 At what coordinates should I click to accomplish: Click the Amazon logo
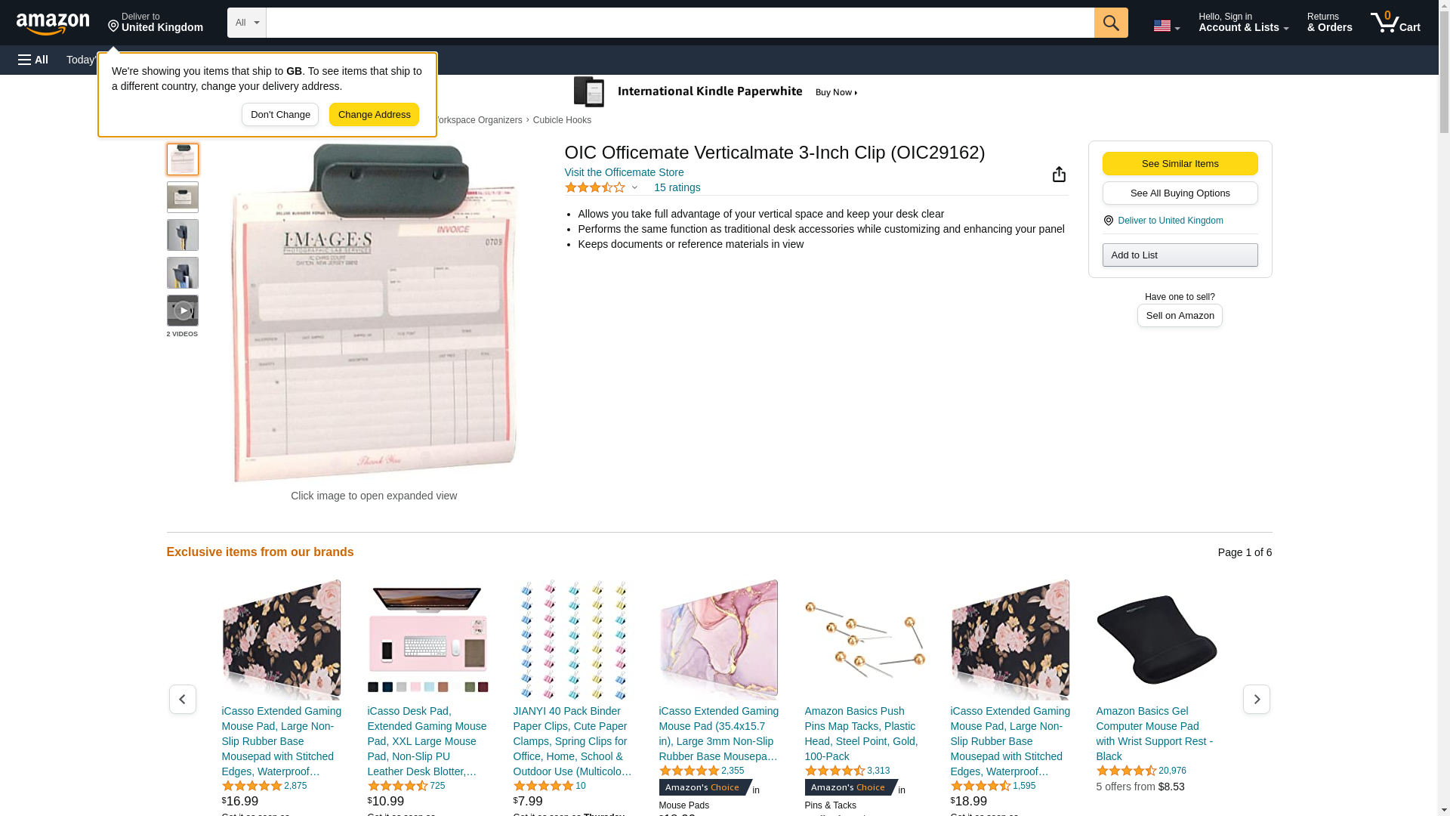(x=53, y=23)
